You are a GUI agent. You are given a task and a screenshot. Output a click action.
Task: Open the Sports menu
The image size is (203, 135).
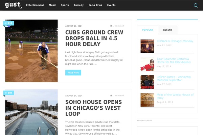coord(65,5)
